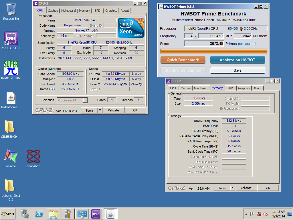Click the CPU-Z CPU window title icon

[x=36, y=3]
